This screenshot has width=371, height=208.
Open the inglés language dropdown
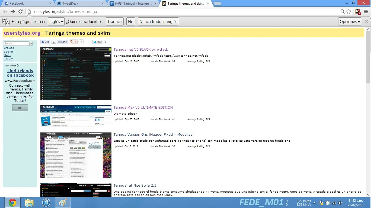point(56,22)
